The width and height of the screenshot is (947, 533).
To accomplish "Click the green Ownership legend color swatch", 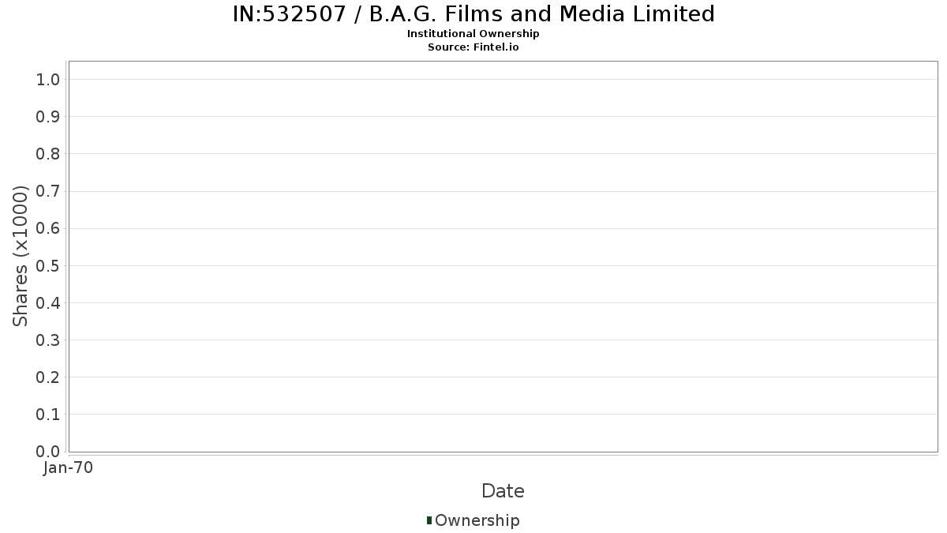I will tap(429, 520).
